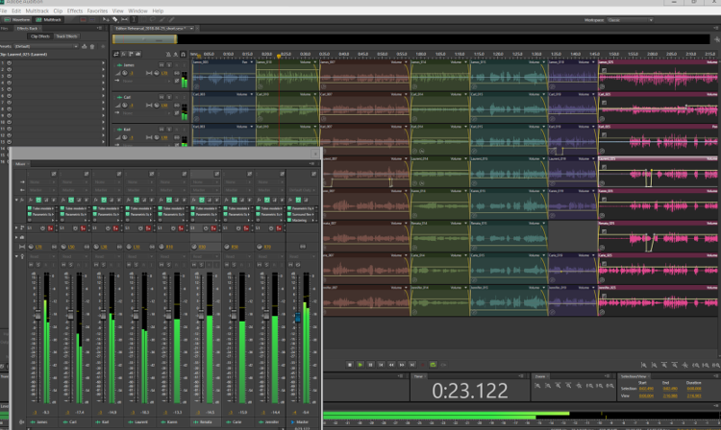721x430 pixels.
Task: Toggle loop playback
Action: 434,365
